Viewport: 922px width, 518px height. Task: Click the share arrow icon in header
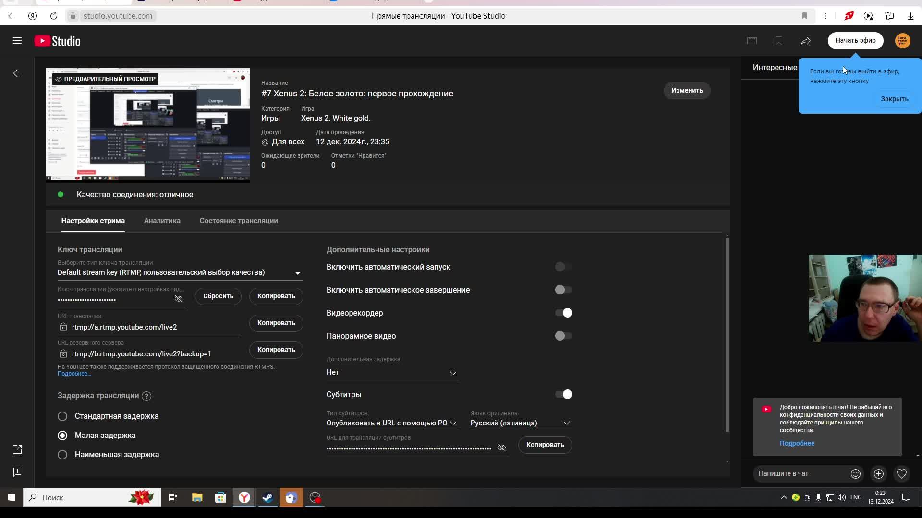click(806, 41)
